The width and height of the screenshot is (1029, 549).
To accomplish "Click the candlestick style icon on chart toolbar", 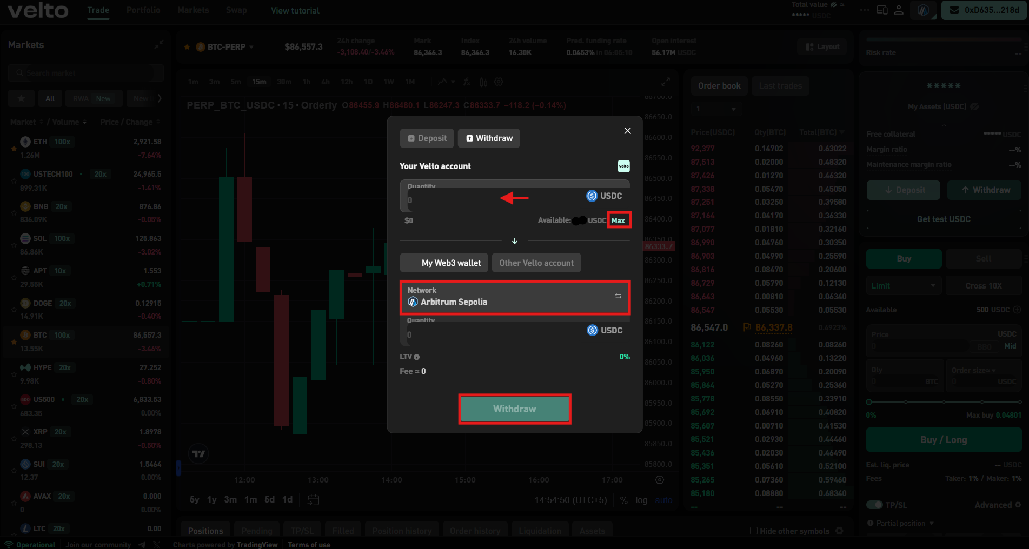I will pyautogui.click(x=483, y=82).
